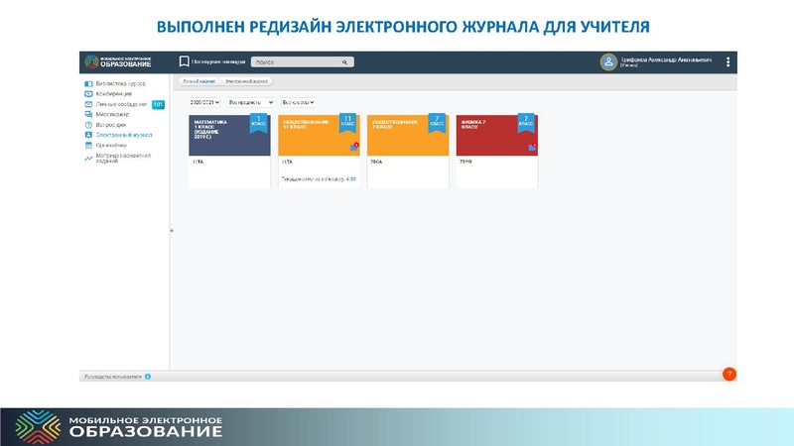The image size is (794, 446).
Task: Open the Матрица назначений заданий chart icon
Action: pyautogui.click(x=88, y=159)
